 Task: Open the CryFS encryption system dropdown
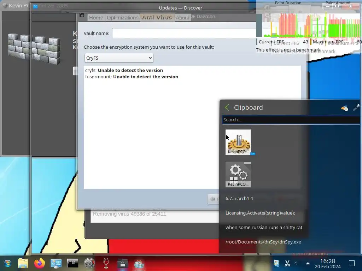[119, 58]
